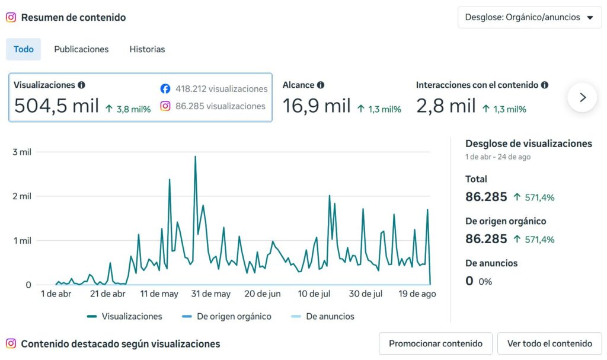Click the Instagram icon beside Resumen de contenido
This screenshot has width=607, height=360.
tap(11, 17)
